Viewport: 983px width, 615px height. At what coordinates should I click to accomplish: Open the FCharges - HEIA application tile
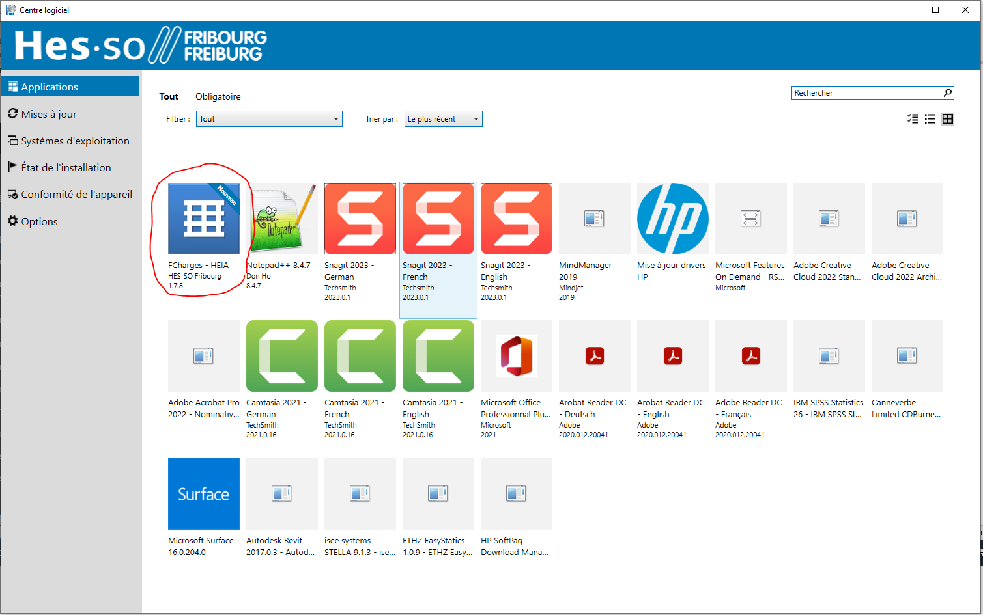[x=204, y=219]
